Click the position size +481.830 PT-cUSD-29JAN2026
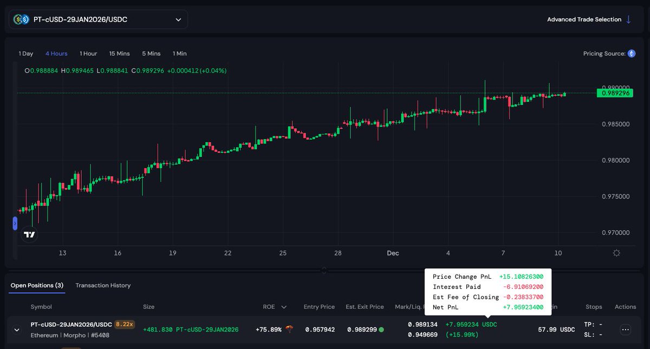This screenshot has width=650, height=349. [x=191, y=330]
